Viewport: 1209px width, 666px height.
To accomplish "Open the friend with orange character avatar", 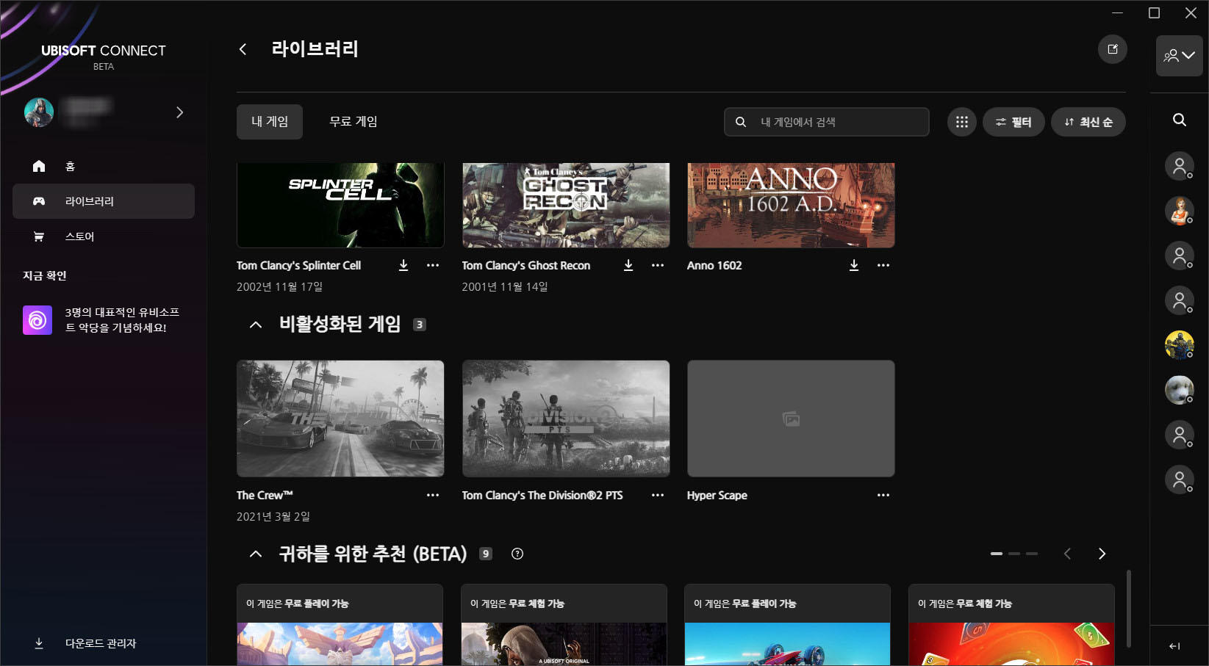I will (1179, 211).
